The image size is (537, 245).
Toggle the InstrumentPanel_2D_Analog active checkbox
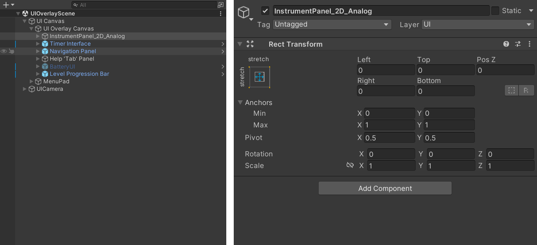click(x=265, y=11)
